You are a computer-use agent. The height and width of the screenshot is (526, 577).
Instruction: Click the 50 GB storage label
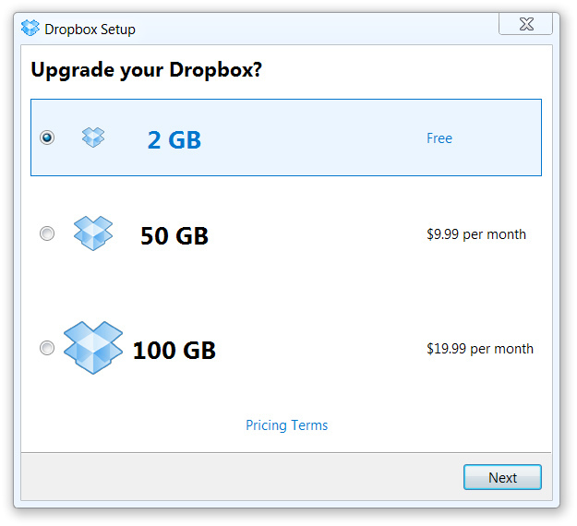click(x=174, y=236)
